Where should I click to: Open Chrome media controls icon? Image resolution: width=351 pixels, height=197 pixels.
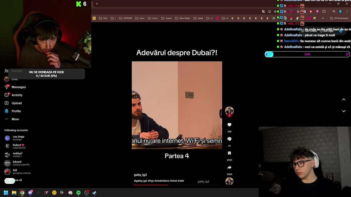click(x=334, y=11)
